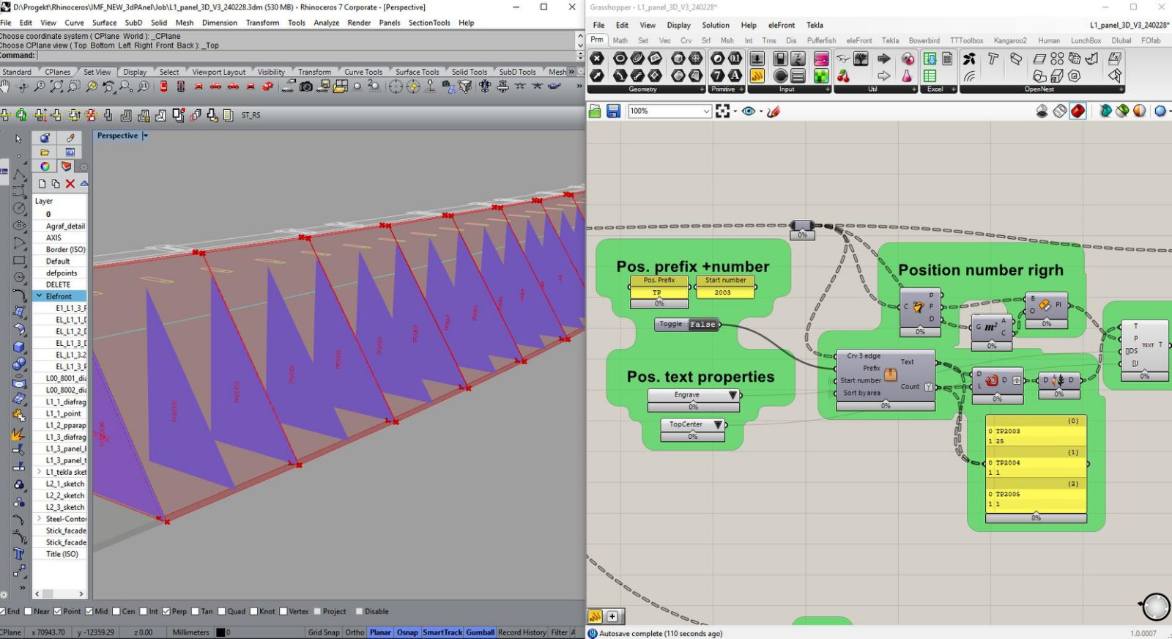This screenshot has width=1172, height=639.
Task: Click the red X delete layer icon
Action: point(70,183)
